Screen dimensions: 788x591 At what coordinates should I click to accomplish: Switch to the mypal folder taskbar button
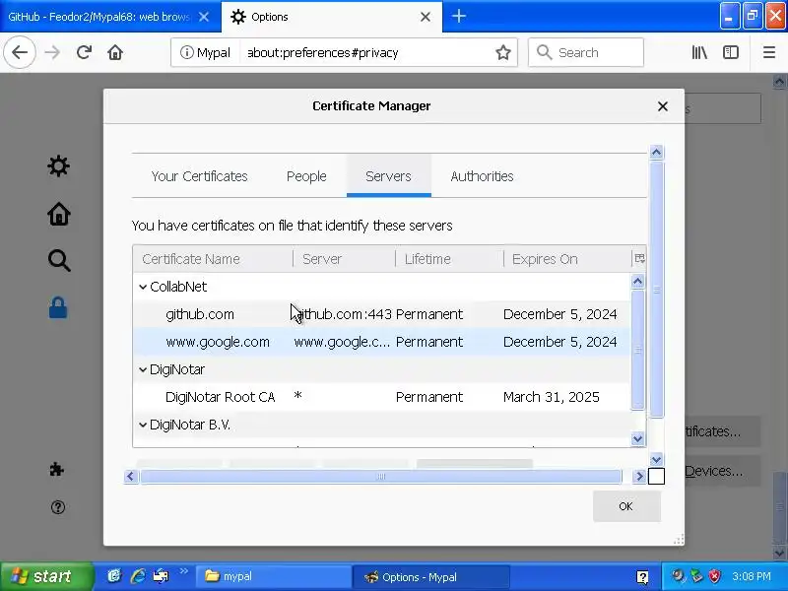[274, 576]
